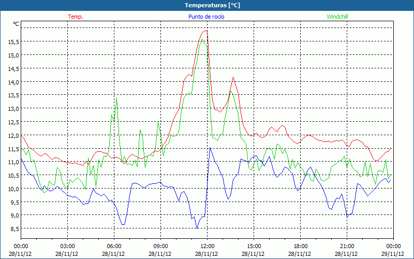Click the 10,0 y-axis value
The image size is (414, 259).
14,189
